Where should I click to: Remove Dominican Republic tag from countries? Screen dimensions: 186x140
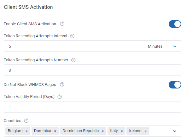102,131
